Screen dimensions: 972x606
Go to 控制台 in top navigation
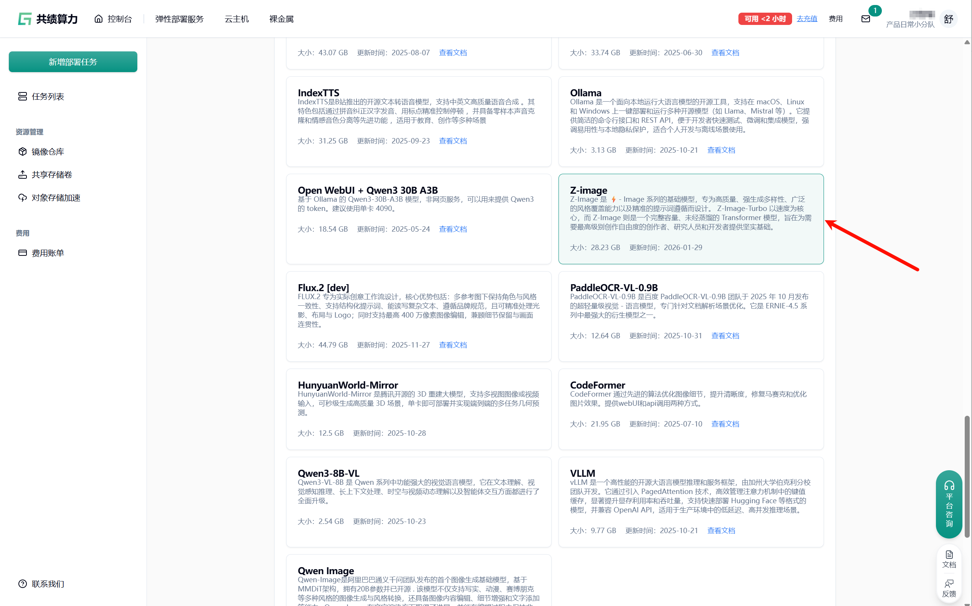(114, 19)
